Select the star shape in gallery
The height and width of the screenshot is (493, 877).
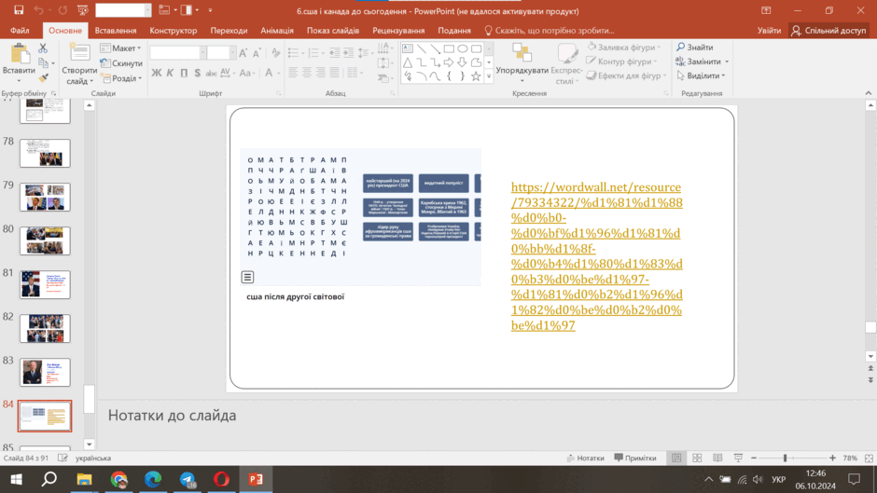click(476, 76)
